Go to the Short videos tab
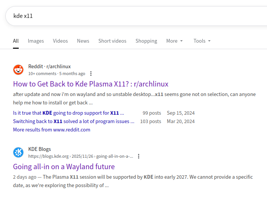This screenshot has height=197, width=267. [x=112, y=41]
